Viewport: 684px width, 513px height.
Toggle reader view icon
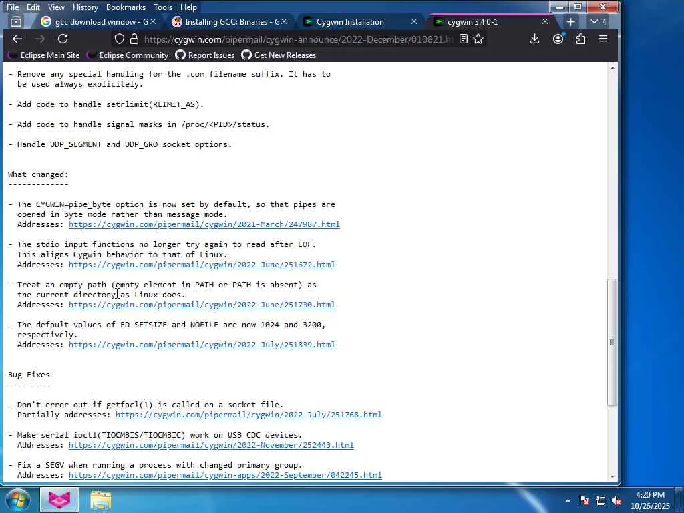coord(464,39)
